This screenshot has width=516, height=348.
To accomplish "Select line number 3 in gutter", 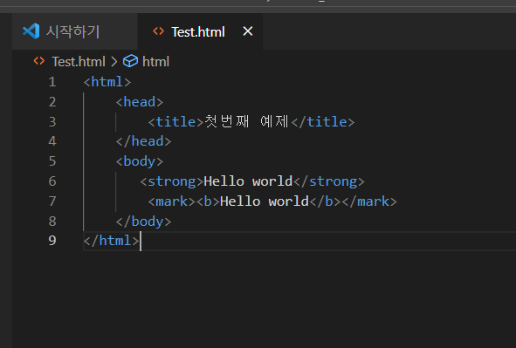I will coord(52,122).
